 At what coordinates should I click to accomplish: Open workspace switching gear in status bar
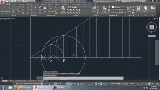tap(119, 84)
